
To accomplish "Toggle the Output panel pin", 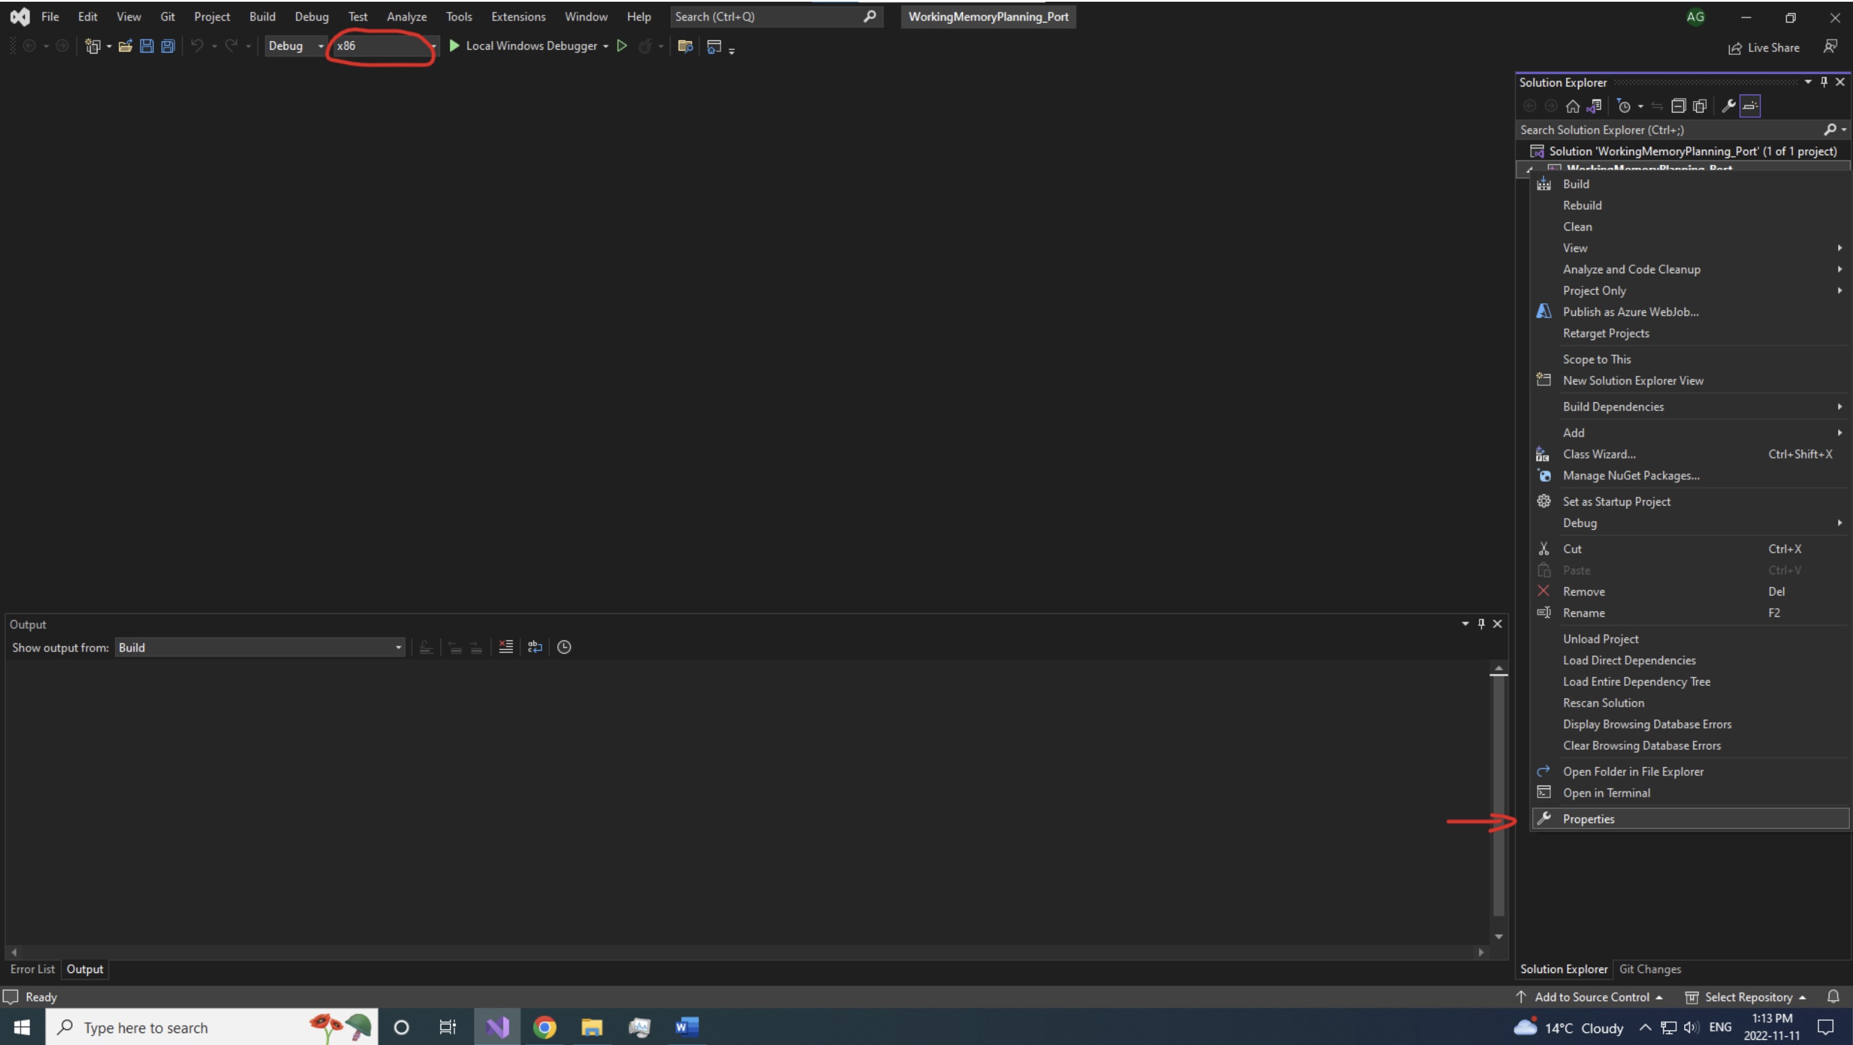I will (x=1481, y=624).
